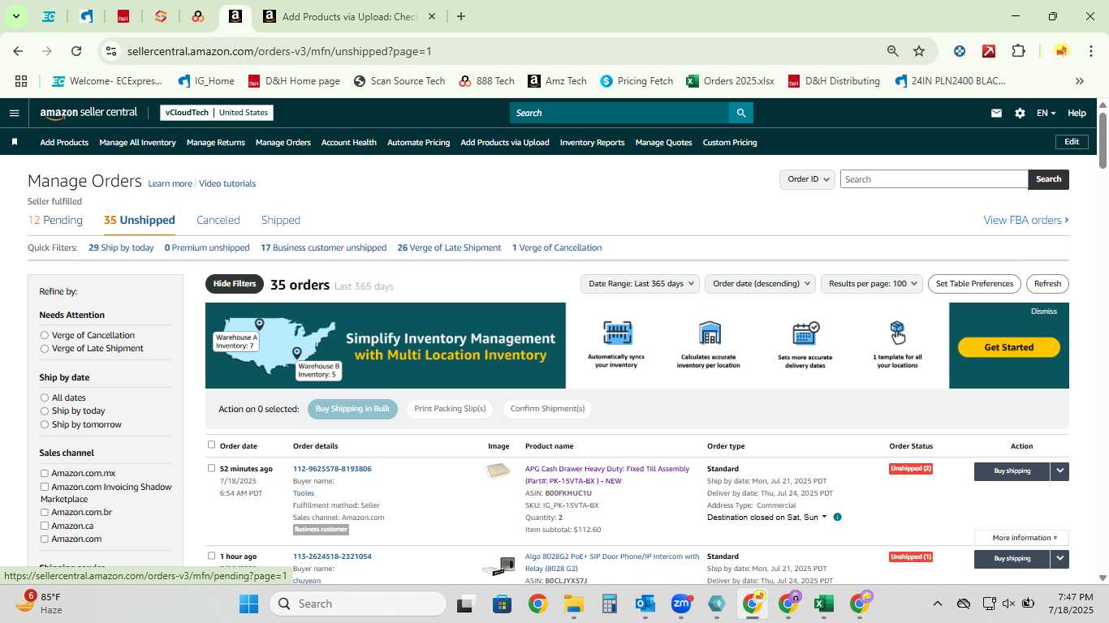This screenshot has width=1109, height=623.
Task: Open Manage All Inventory menu item
Action: point(137,142)
